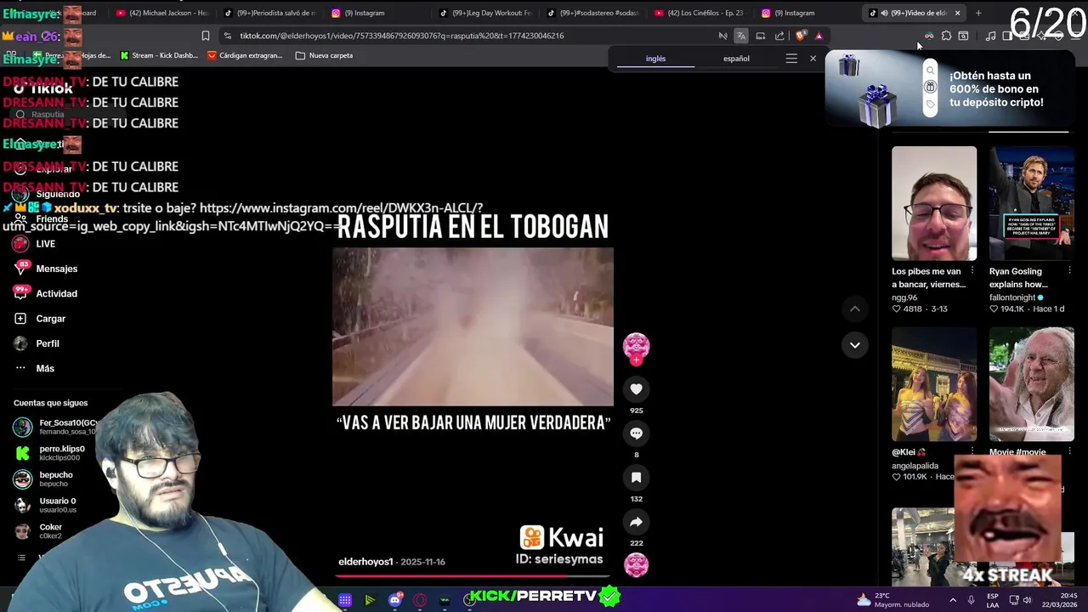Select the español tab in translate popup
The height and width of the screenshot is (612, 1088).
tap(736, 59)
